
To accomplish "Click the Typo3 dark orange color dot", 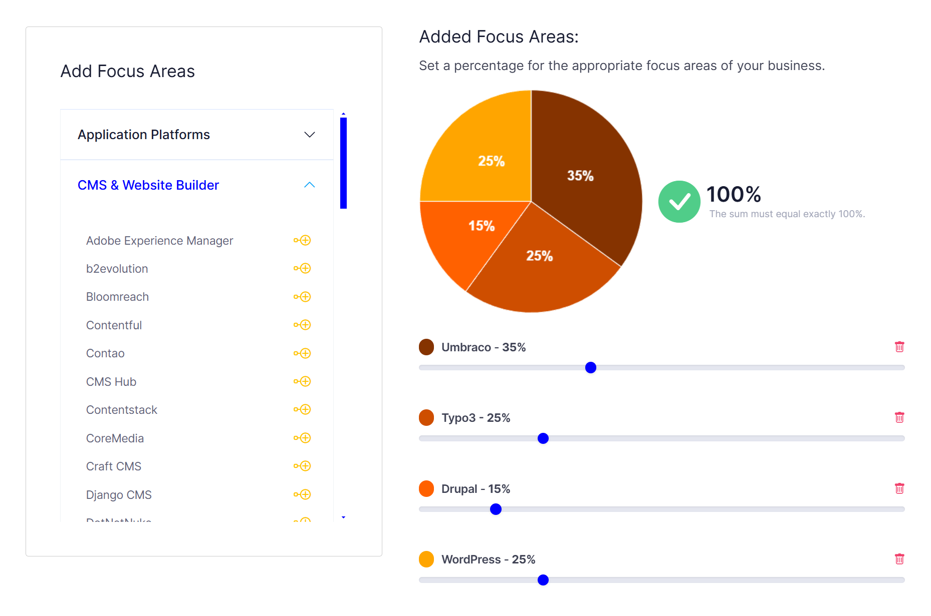I will click(x=426, y=417).
